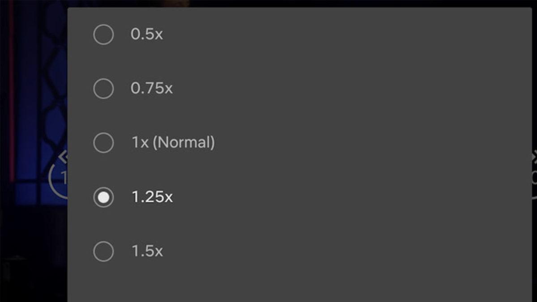Click the "1.25x" speed label text

click(152, 197)
